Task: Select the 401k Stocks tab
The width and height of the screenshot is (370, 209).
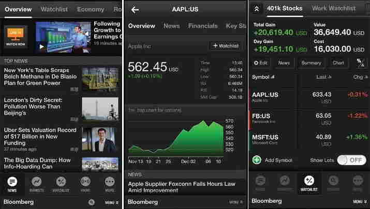Action: (x=285, y=8)
